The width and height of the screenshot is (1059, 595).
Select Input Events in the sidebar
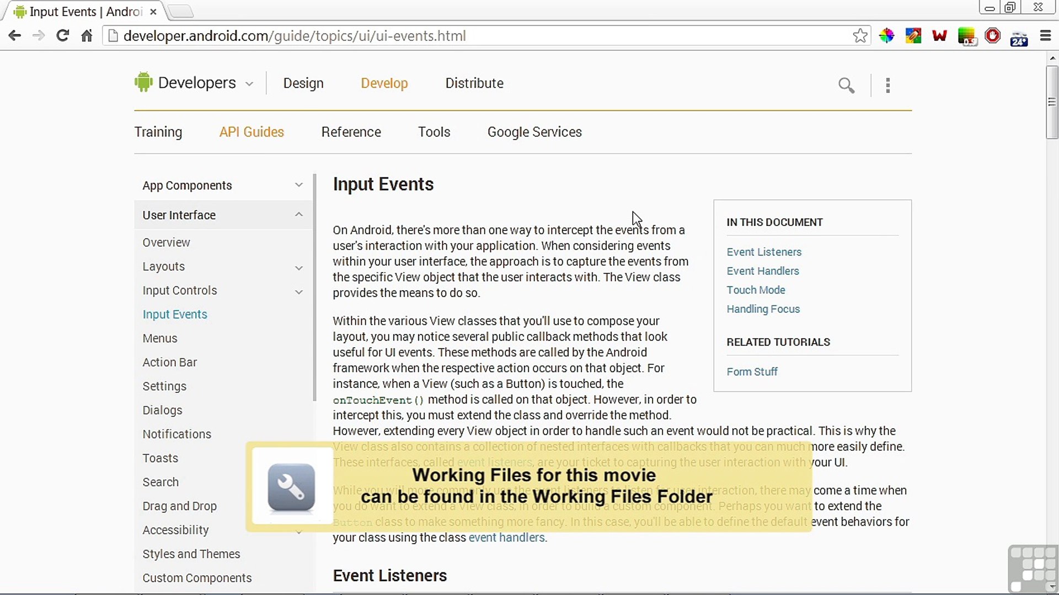[175, 315]
